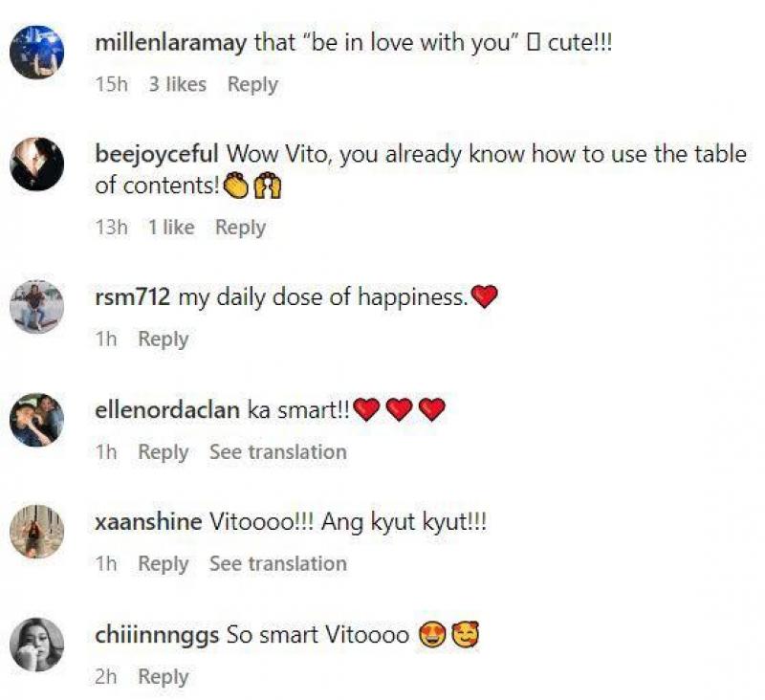Open xaanshine's avatar thumbnail
765x700 pixels.
pyautogui.click(x=36, y=532)
